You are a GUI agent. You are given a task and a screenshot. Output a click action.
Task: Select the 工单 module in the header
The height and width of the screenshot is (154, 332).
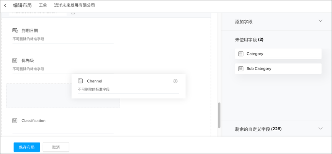pos(43,5)
